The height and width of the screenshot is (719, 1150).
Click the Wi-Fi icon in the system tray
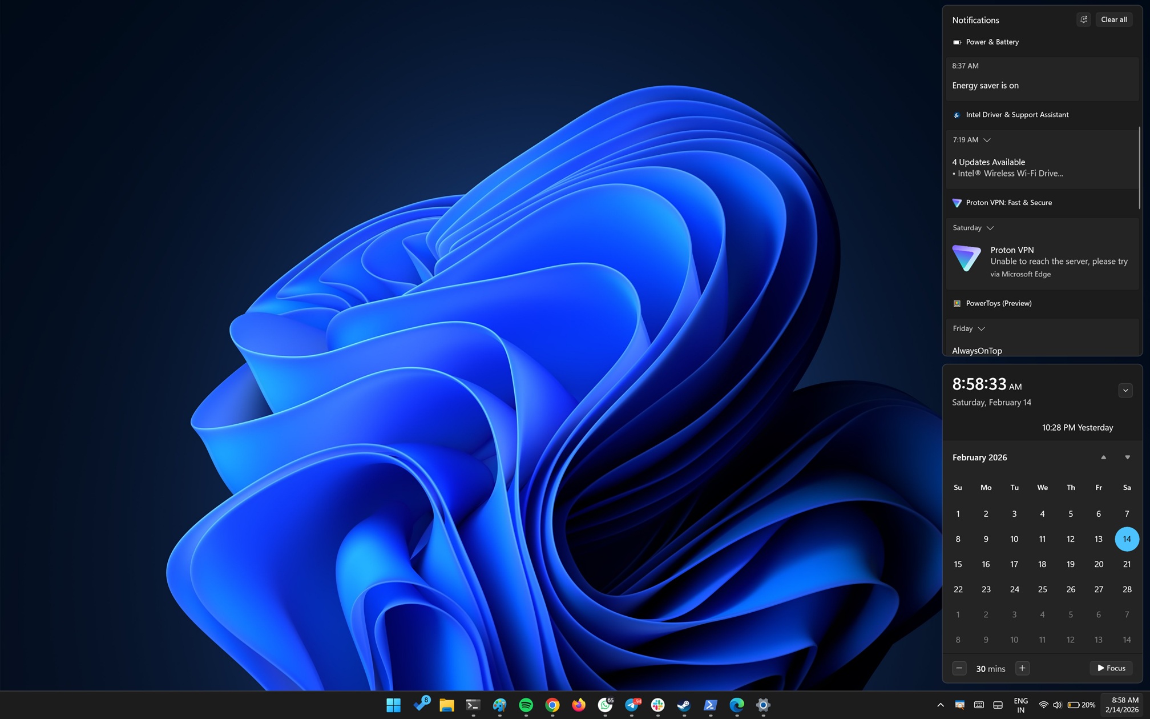(1043, 704)
